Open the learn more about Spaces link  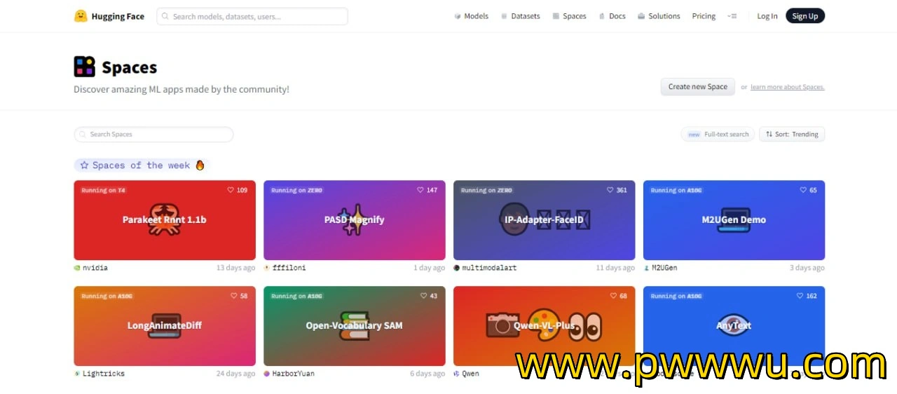point(788,87)
